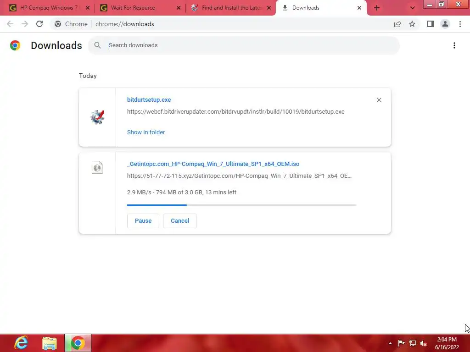Click the browser forward arrow
The width and height of the screenshot is (470, 352).
[x=25, y=24]
